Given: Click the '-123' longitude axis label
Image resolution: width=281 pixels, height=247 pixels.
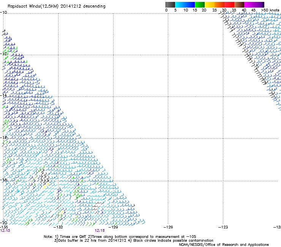Looking at the screenshot, I should pyautogui.click(x=223, y=227).
